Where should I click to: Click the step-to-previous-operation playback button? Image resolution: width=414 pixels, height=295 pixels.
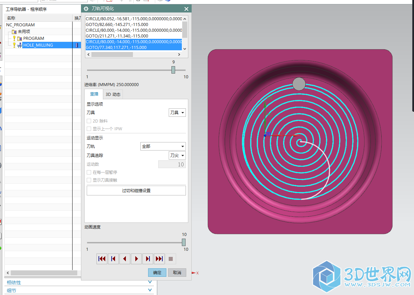pyautogui.click(x=113, y=259)
